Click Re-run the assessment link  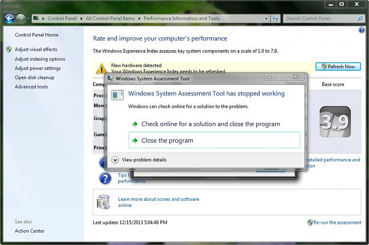(x=337, y=222)
